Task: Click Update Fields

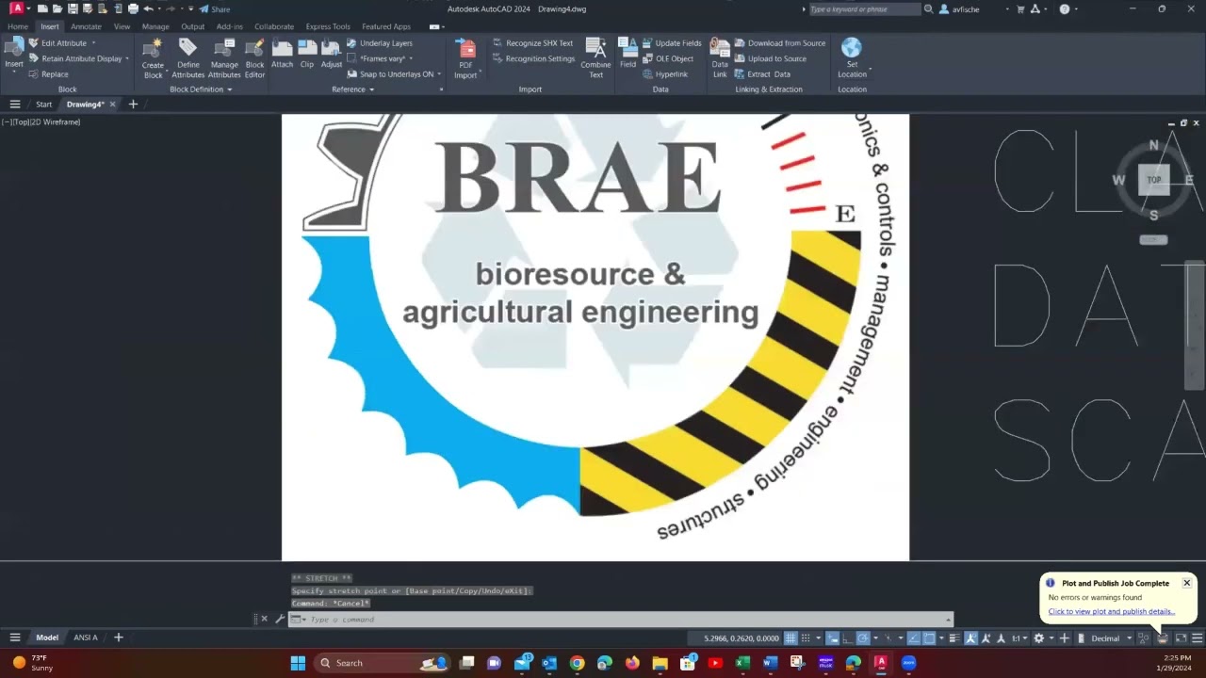Action: (671, 43)
